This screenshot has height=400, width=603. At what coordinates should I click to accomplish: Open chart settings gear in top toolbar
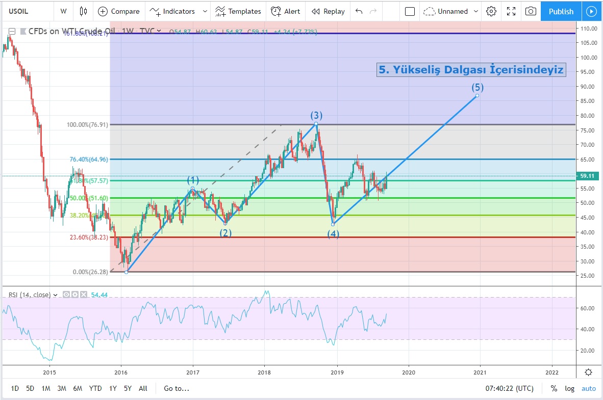point(491,11)
